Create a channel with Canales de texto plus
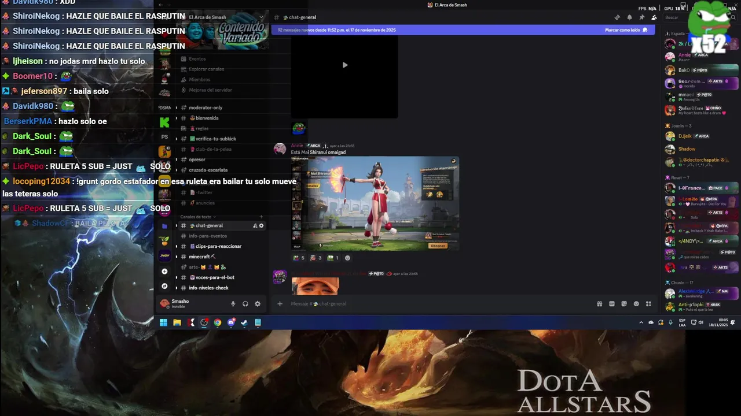Viewport: 741px width, 416px height. tap(261, 217)
